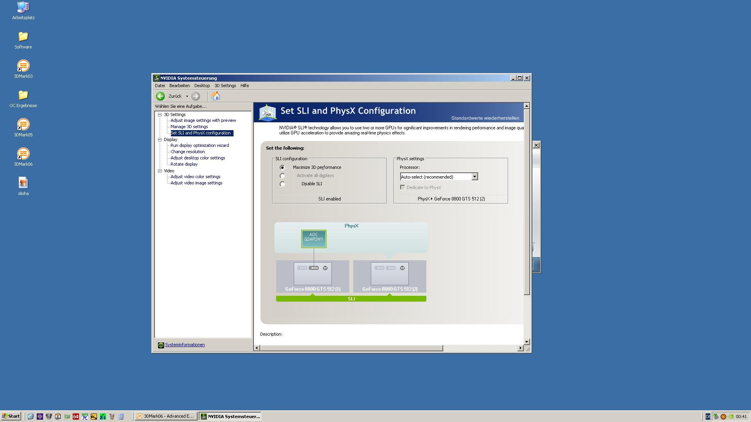Collapse the Video tree node
The image size is (751, 422).
coord(160,171)
